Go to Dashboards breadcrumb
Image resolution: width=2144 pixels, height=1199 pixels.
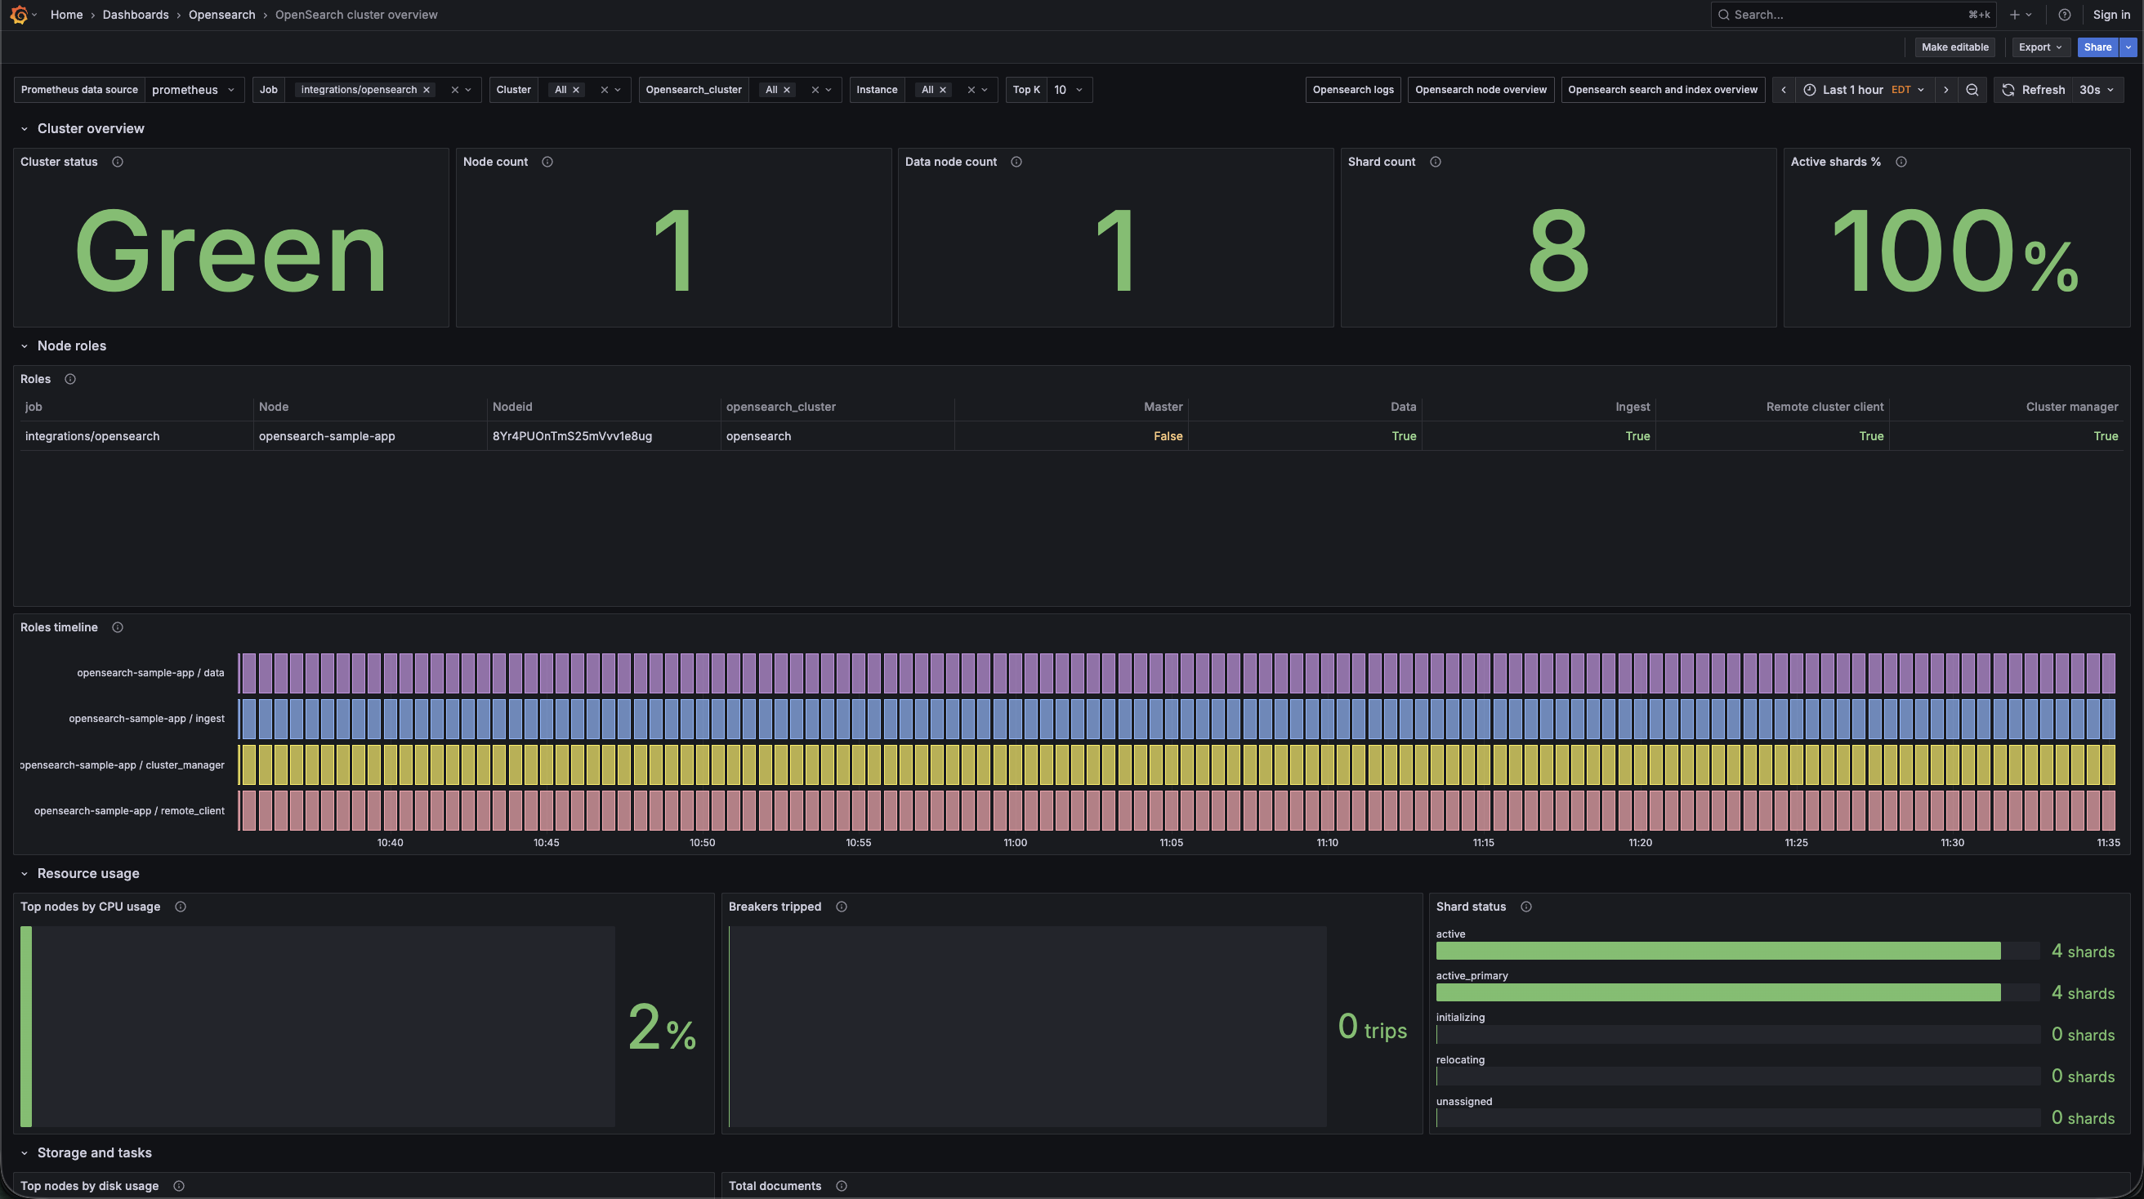coord(136,15)
